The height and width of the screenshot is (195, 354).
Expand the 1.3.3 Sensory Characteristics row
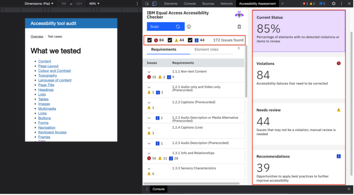point(149,169)
